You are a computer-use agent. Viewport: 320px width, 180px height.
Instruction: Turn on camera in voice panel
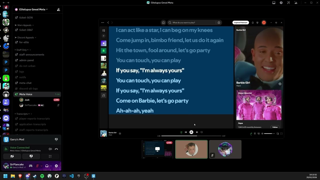pyautogui.click(x=12, y=156)
